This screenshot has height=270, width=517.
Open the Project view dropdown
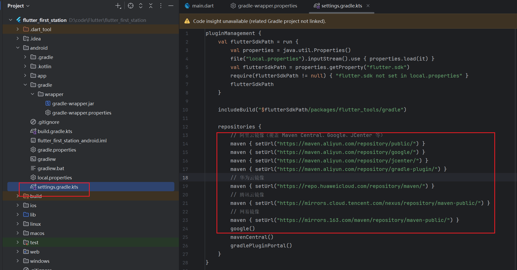pyautogui.click(x=18, y=6)
